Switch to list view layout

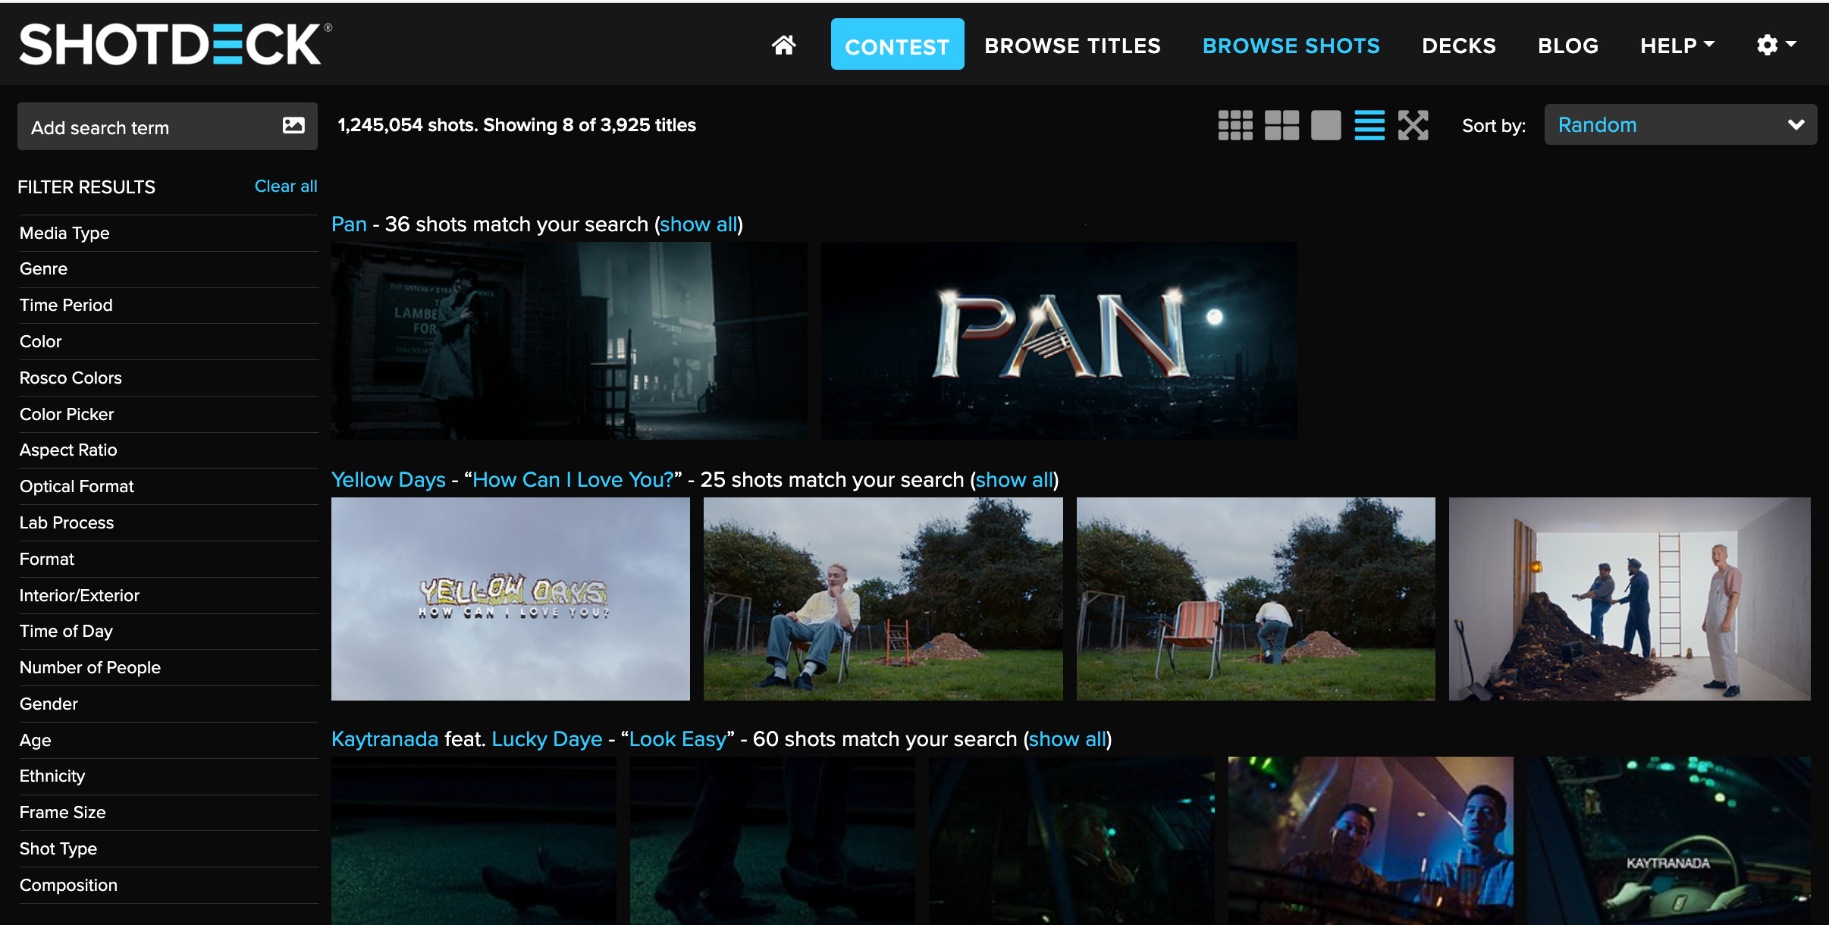point(1369,125)
